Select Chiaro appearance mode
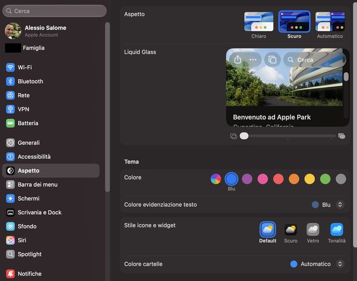357x281 pixels. (259, 25)
